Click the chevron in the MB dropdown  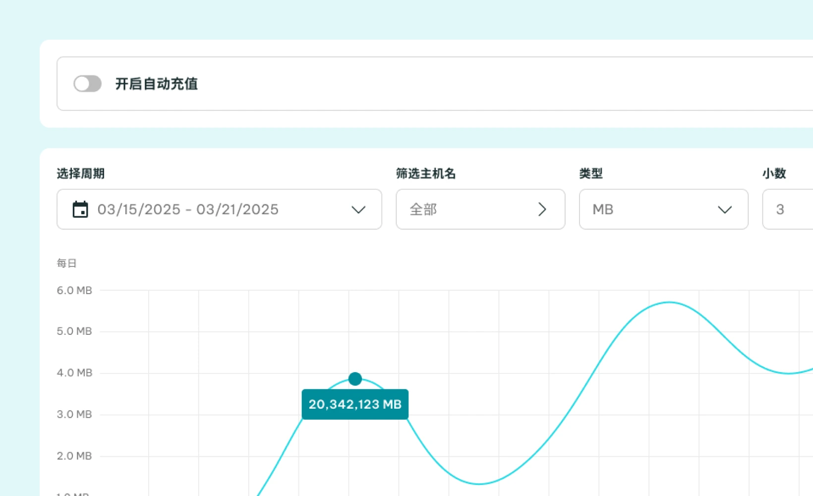point(724,209)
